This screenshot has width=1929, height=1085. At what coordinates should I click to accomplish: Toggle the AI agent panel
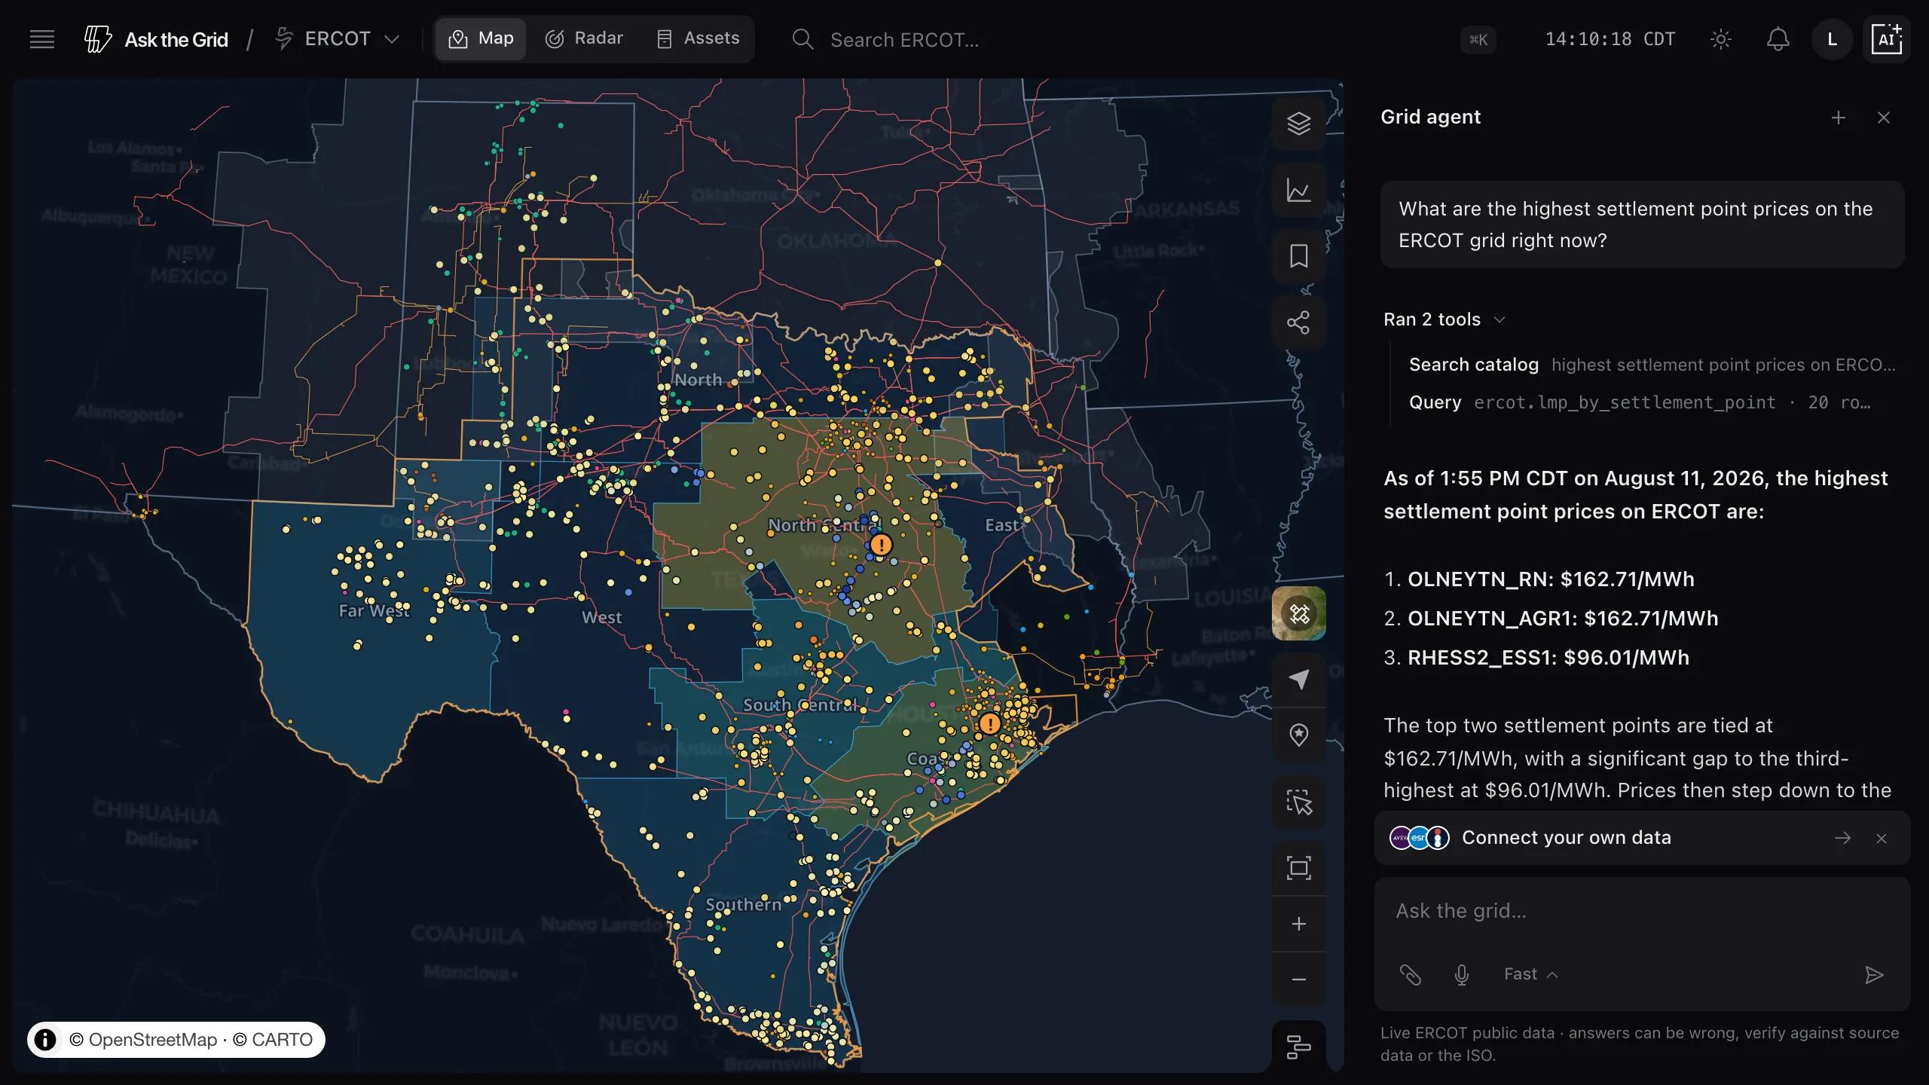pyautogui.click(x=1887, y=39)
